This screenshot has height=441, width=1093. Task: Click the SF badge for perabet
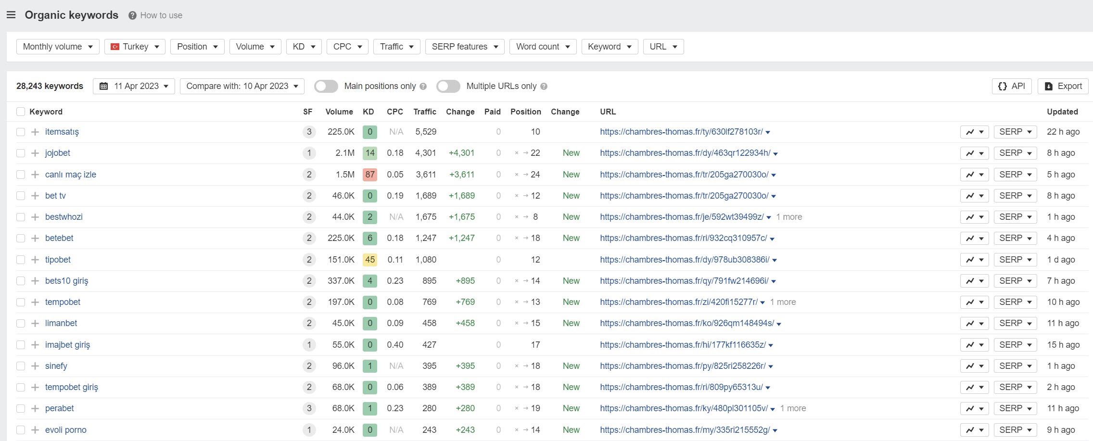coord(309,408)
